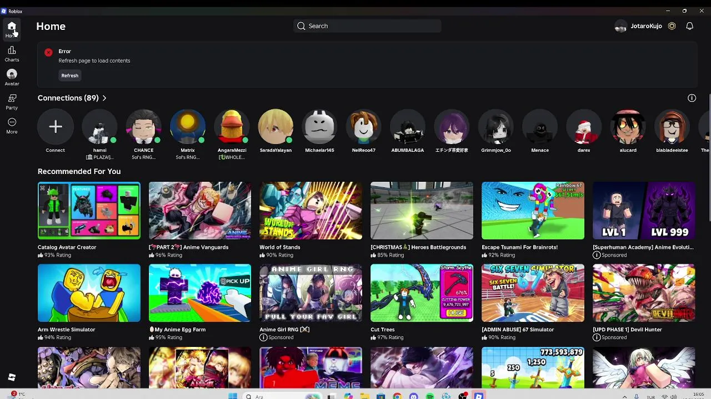711x399 pixels.
Task: Open the Catalog Avatar Creator title
Action: pos(67,247)
